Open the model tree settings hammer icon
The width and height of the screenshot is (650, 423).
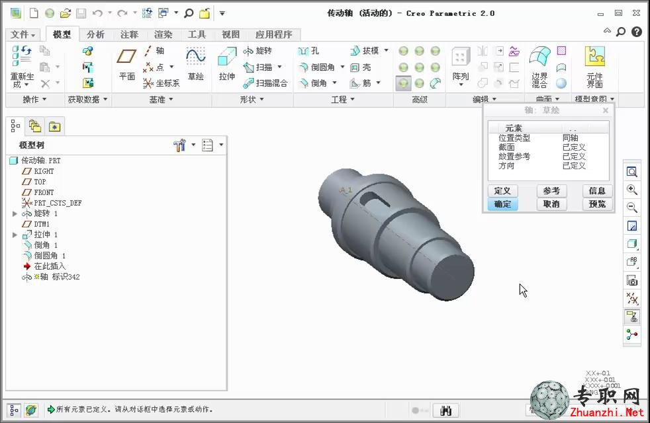pyautogui.click(x=180, y=145)
